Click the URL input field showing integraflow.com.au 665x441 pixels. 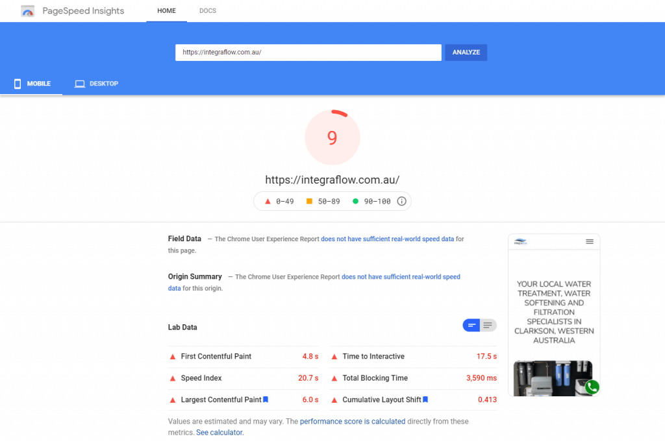pos(308,52)
